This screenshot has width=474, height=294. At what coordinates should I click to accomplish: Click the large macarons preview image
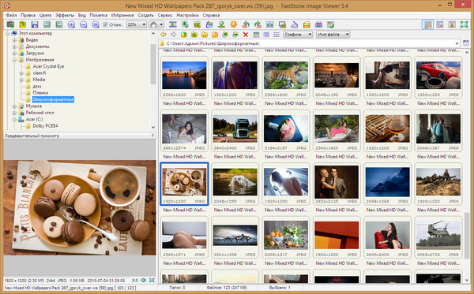pyautogui.click(x=80, y=207)
